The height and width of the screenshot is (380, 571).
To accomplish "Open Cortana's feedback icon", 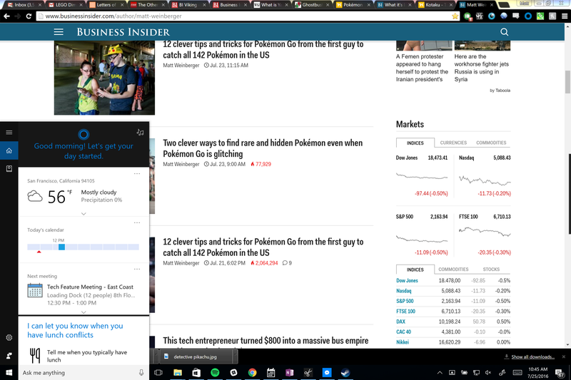I will [9, 356].
